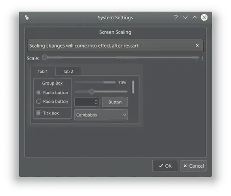Switch to Tab 2
Image resolution: width=231 pixels, height=196 pixels.
[68, 72]
